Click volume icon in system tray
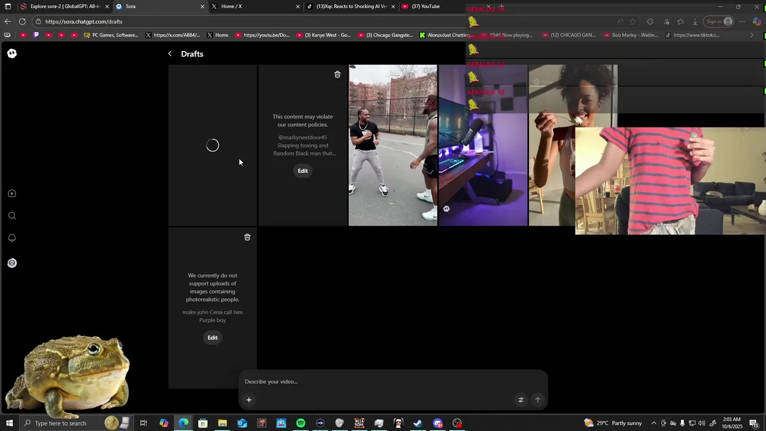 click(701, 423)
